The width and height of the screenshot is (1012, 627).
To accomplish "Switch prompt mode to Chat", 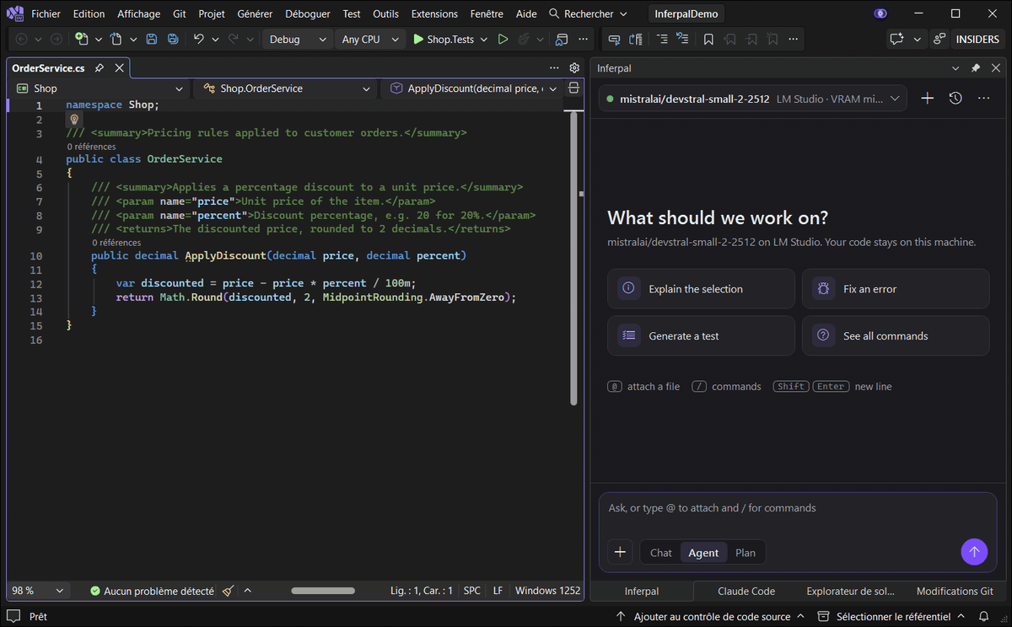I will 661,553.
